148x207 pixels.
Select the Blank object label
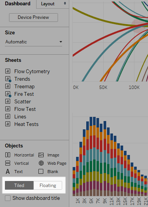[x=53, y=172]
